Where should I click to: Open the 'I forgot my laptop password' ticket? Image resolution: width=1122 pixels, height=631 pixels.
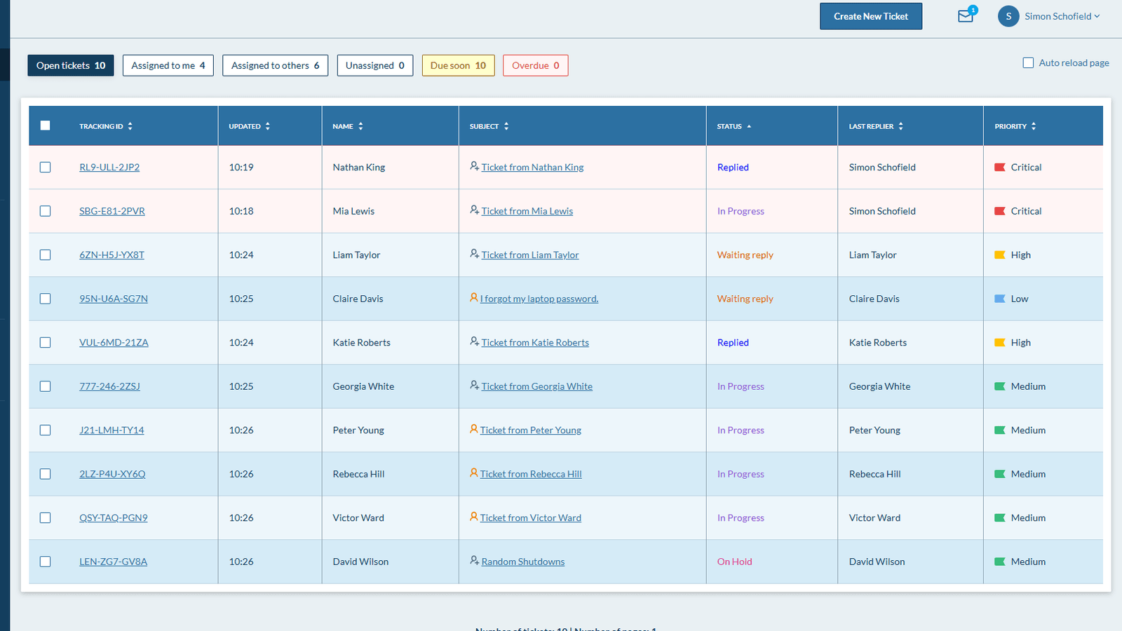coord(539,299)
